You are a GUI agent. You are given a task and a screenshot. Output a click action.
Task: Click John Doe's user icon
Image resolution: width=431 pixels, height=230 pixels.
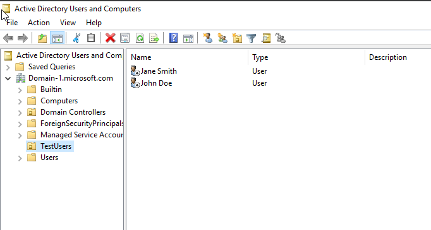click(135, 83)
